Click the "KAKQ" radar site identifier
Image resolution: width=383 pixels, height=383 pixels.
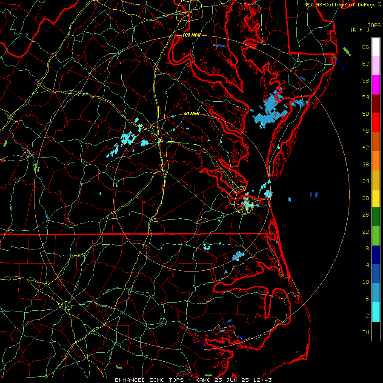pyautogui.click(x=204, y=380)
